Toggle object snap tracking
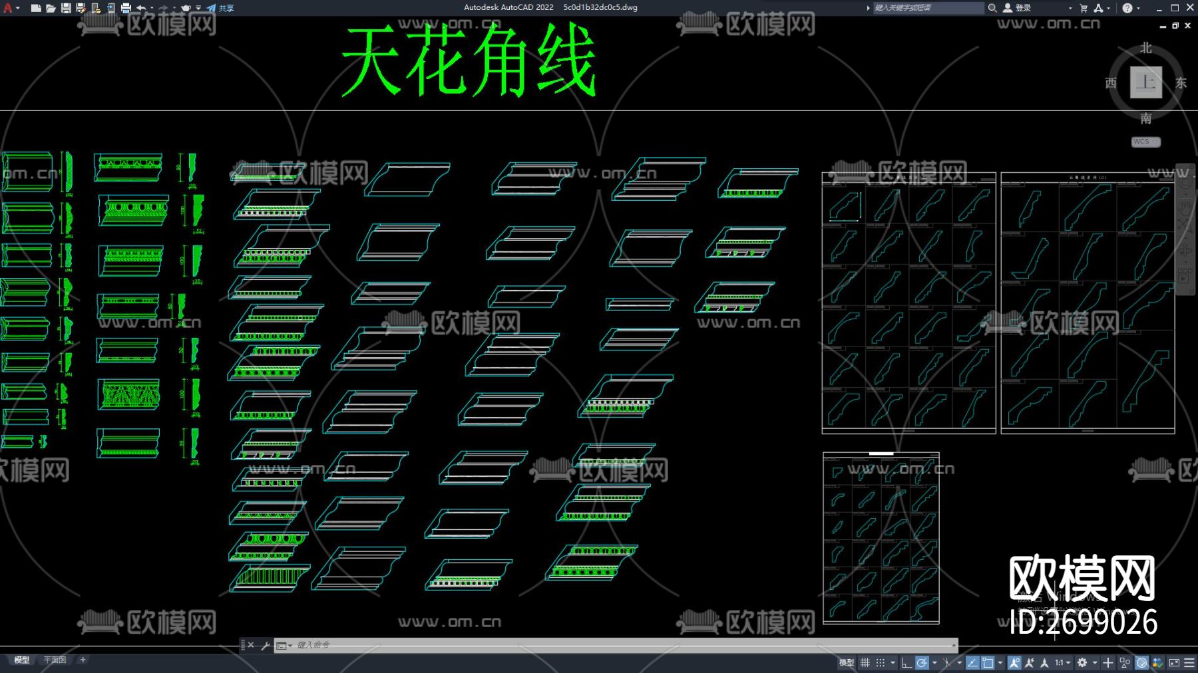The width and height of the screenshot is (1198, 673). coord(972,662)
